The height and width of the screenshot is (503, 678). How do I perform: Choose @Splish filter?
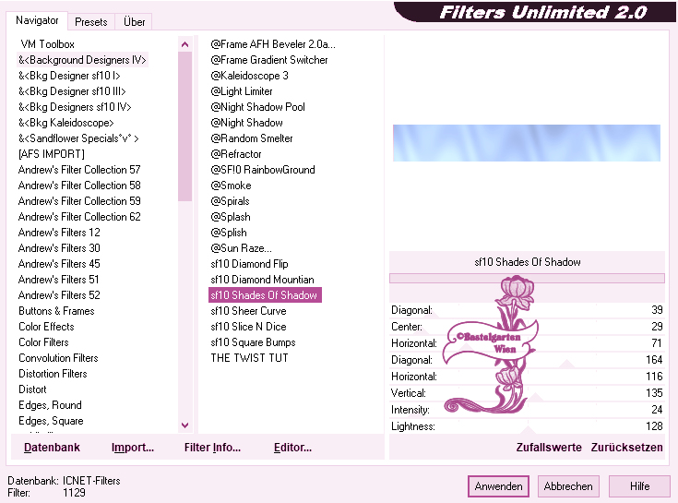coord(229,233)
